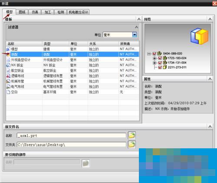Close the 新建 dialog window
Viewport: 217px width, 183px height.
click(x=215, y=3)
